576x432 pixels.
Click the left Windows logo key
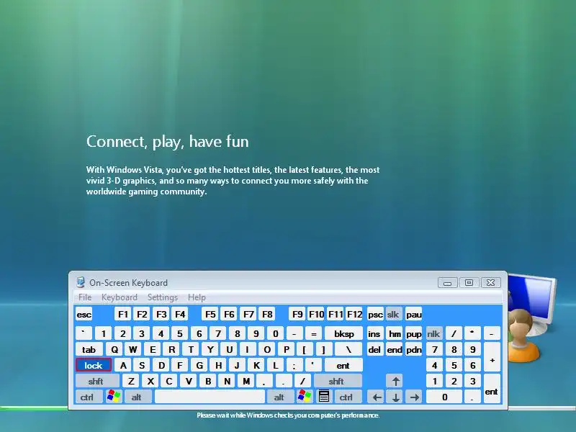point(114,397)
